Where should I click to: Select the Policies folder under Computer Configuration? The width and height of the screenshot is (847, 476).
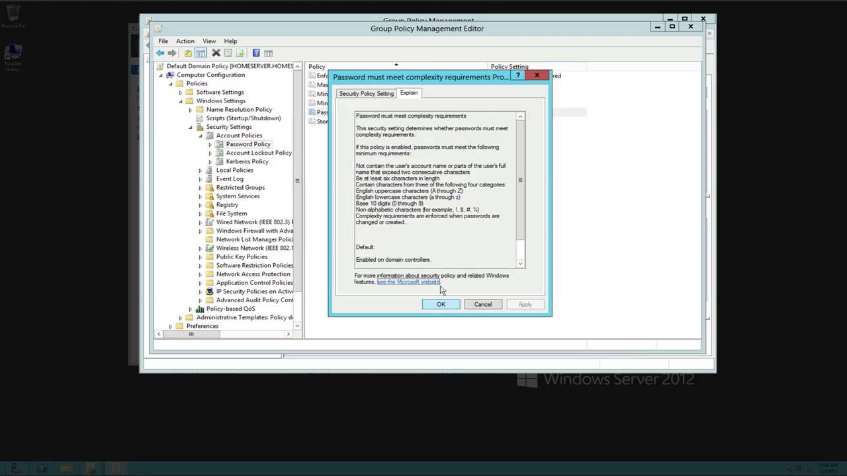197,84
